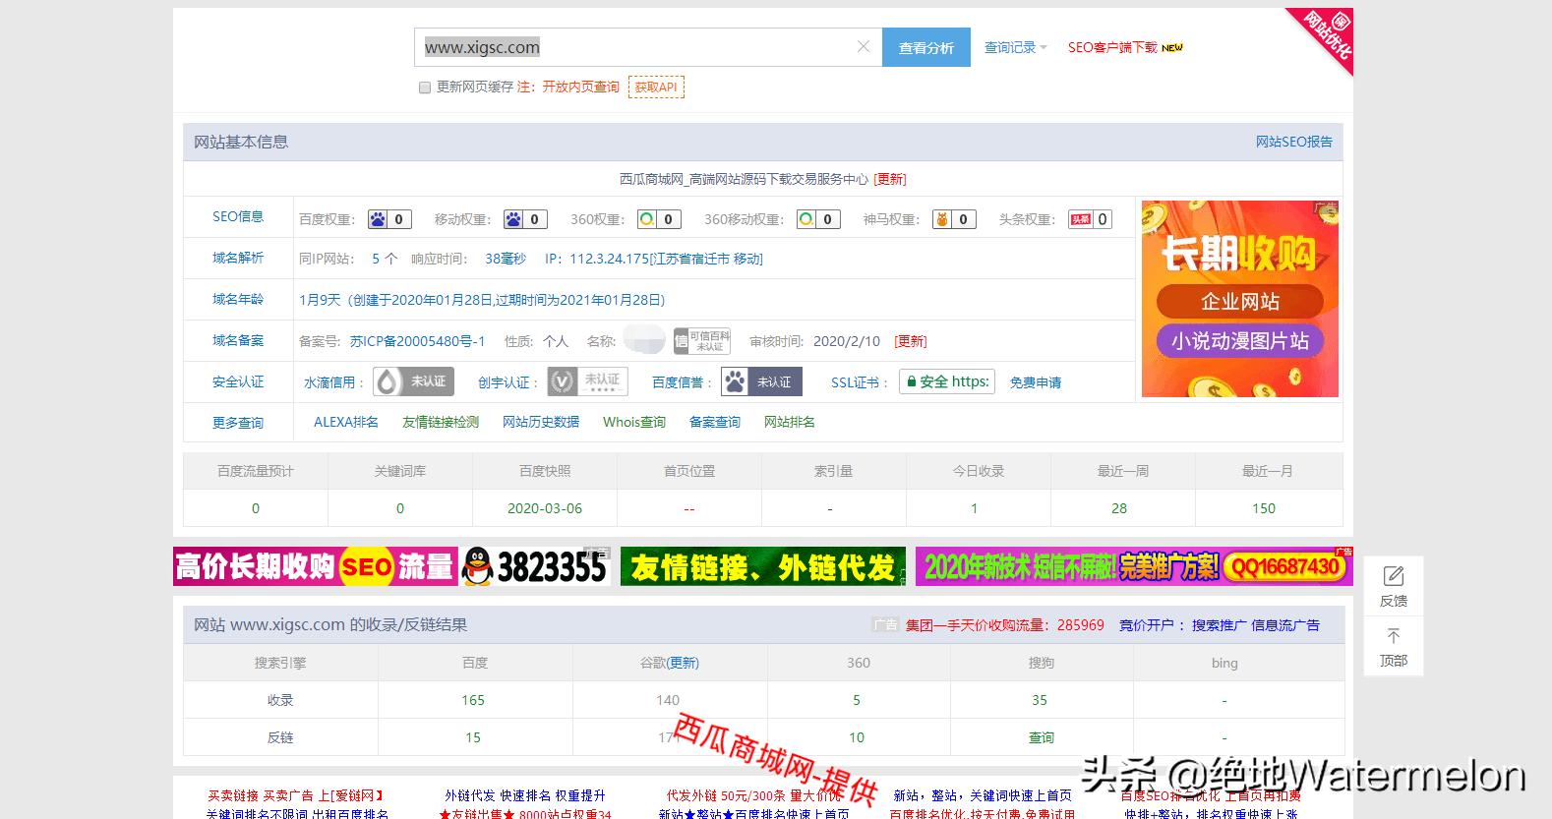The height and width of the screenshot is (819, 1552).
Task: Open the 开放内页查询 link
Action: click(580, 88)
